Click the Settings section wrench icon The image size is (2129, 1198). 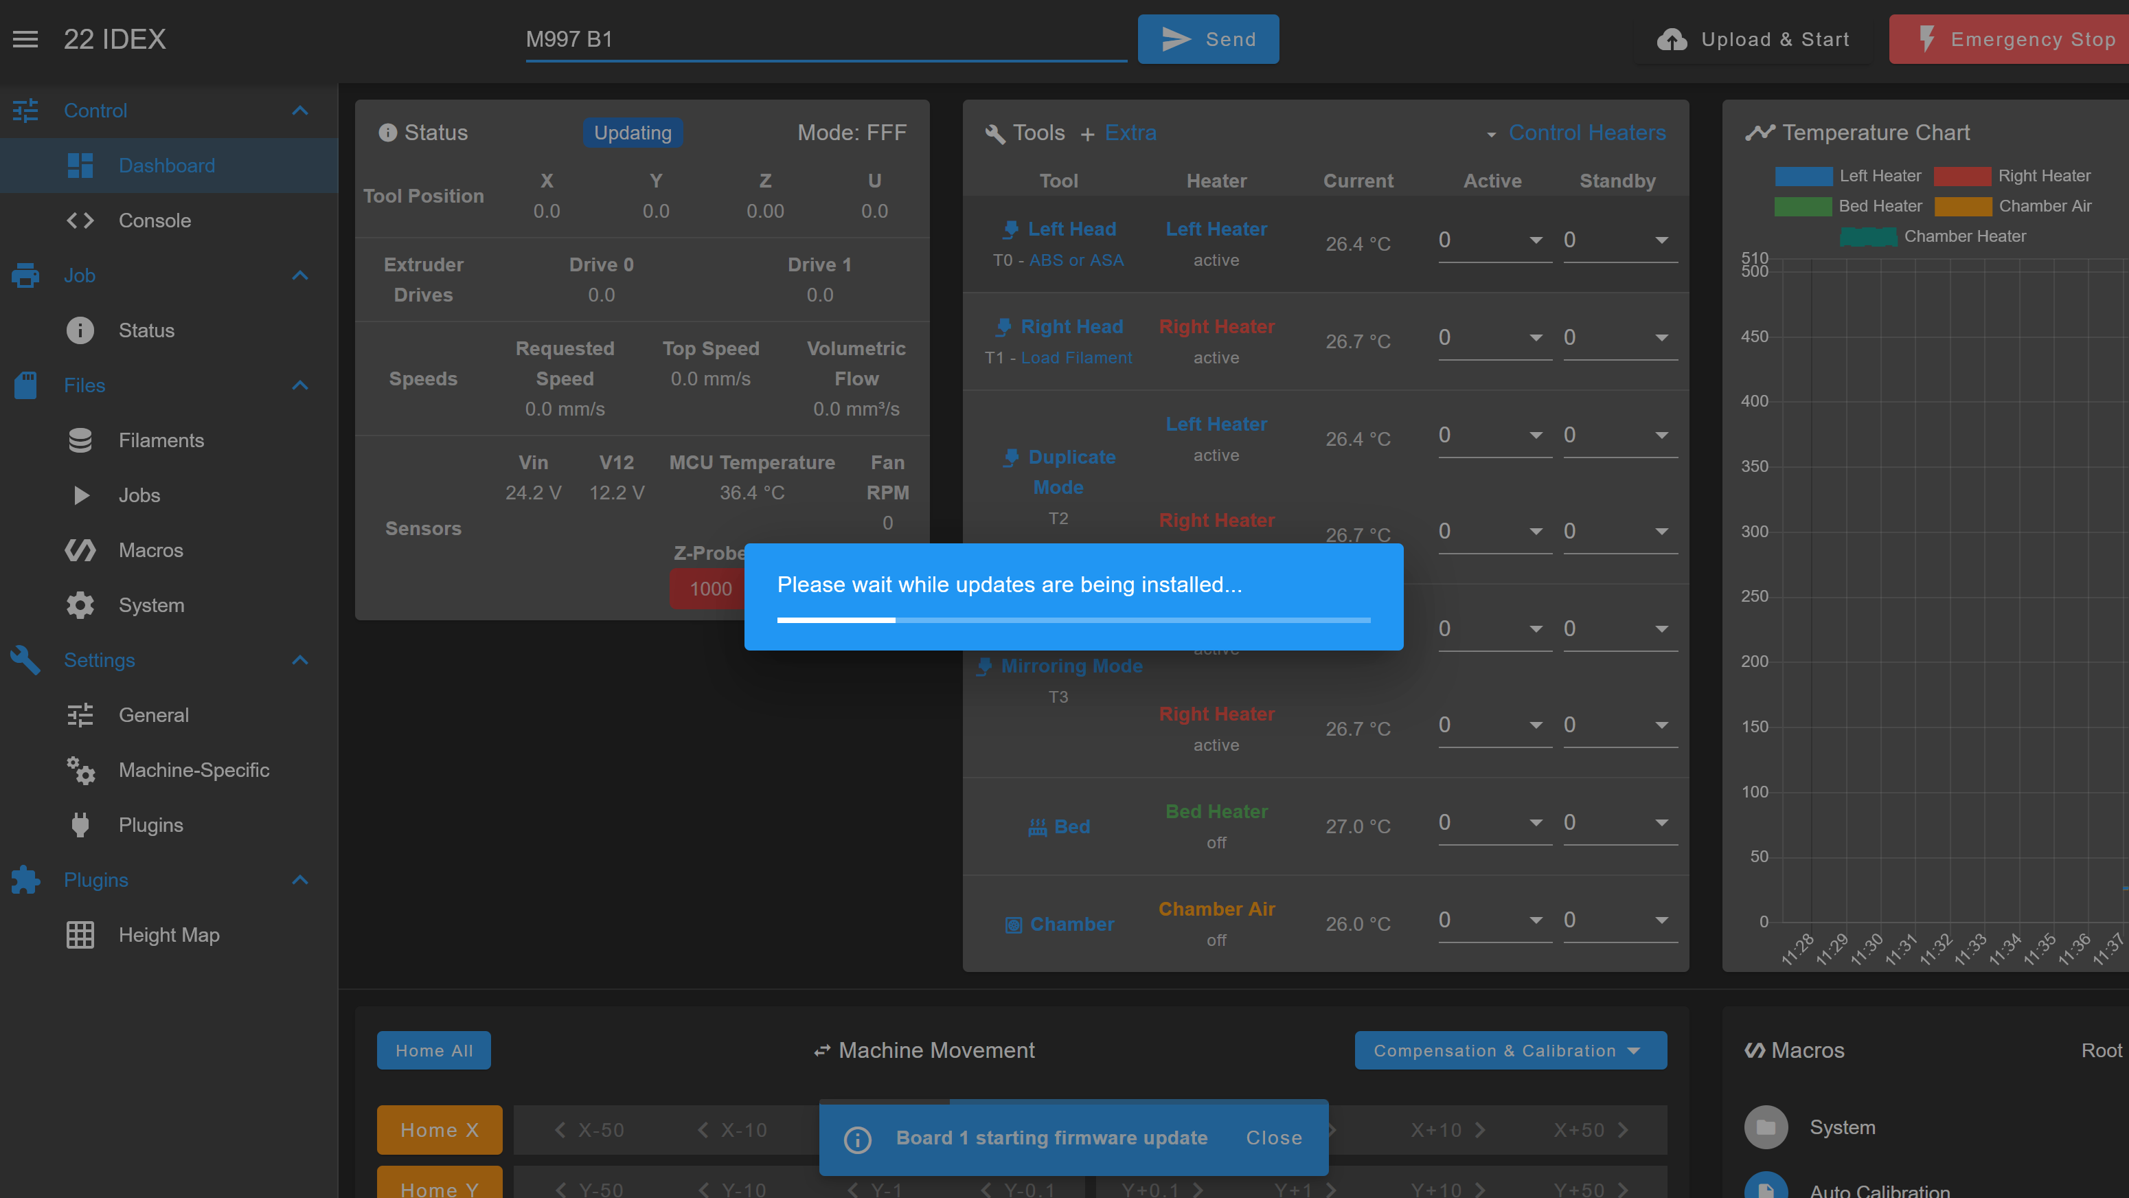click(x=25, y=659)
